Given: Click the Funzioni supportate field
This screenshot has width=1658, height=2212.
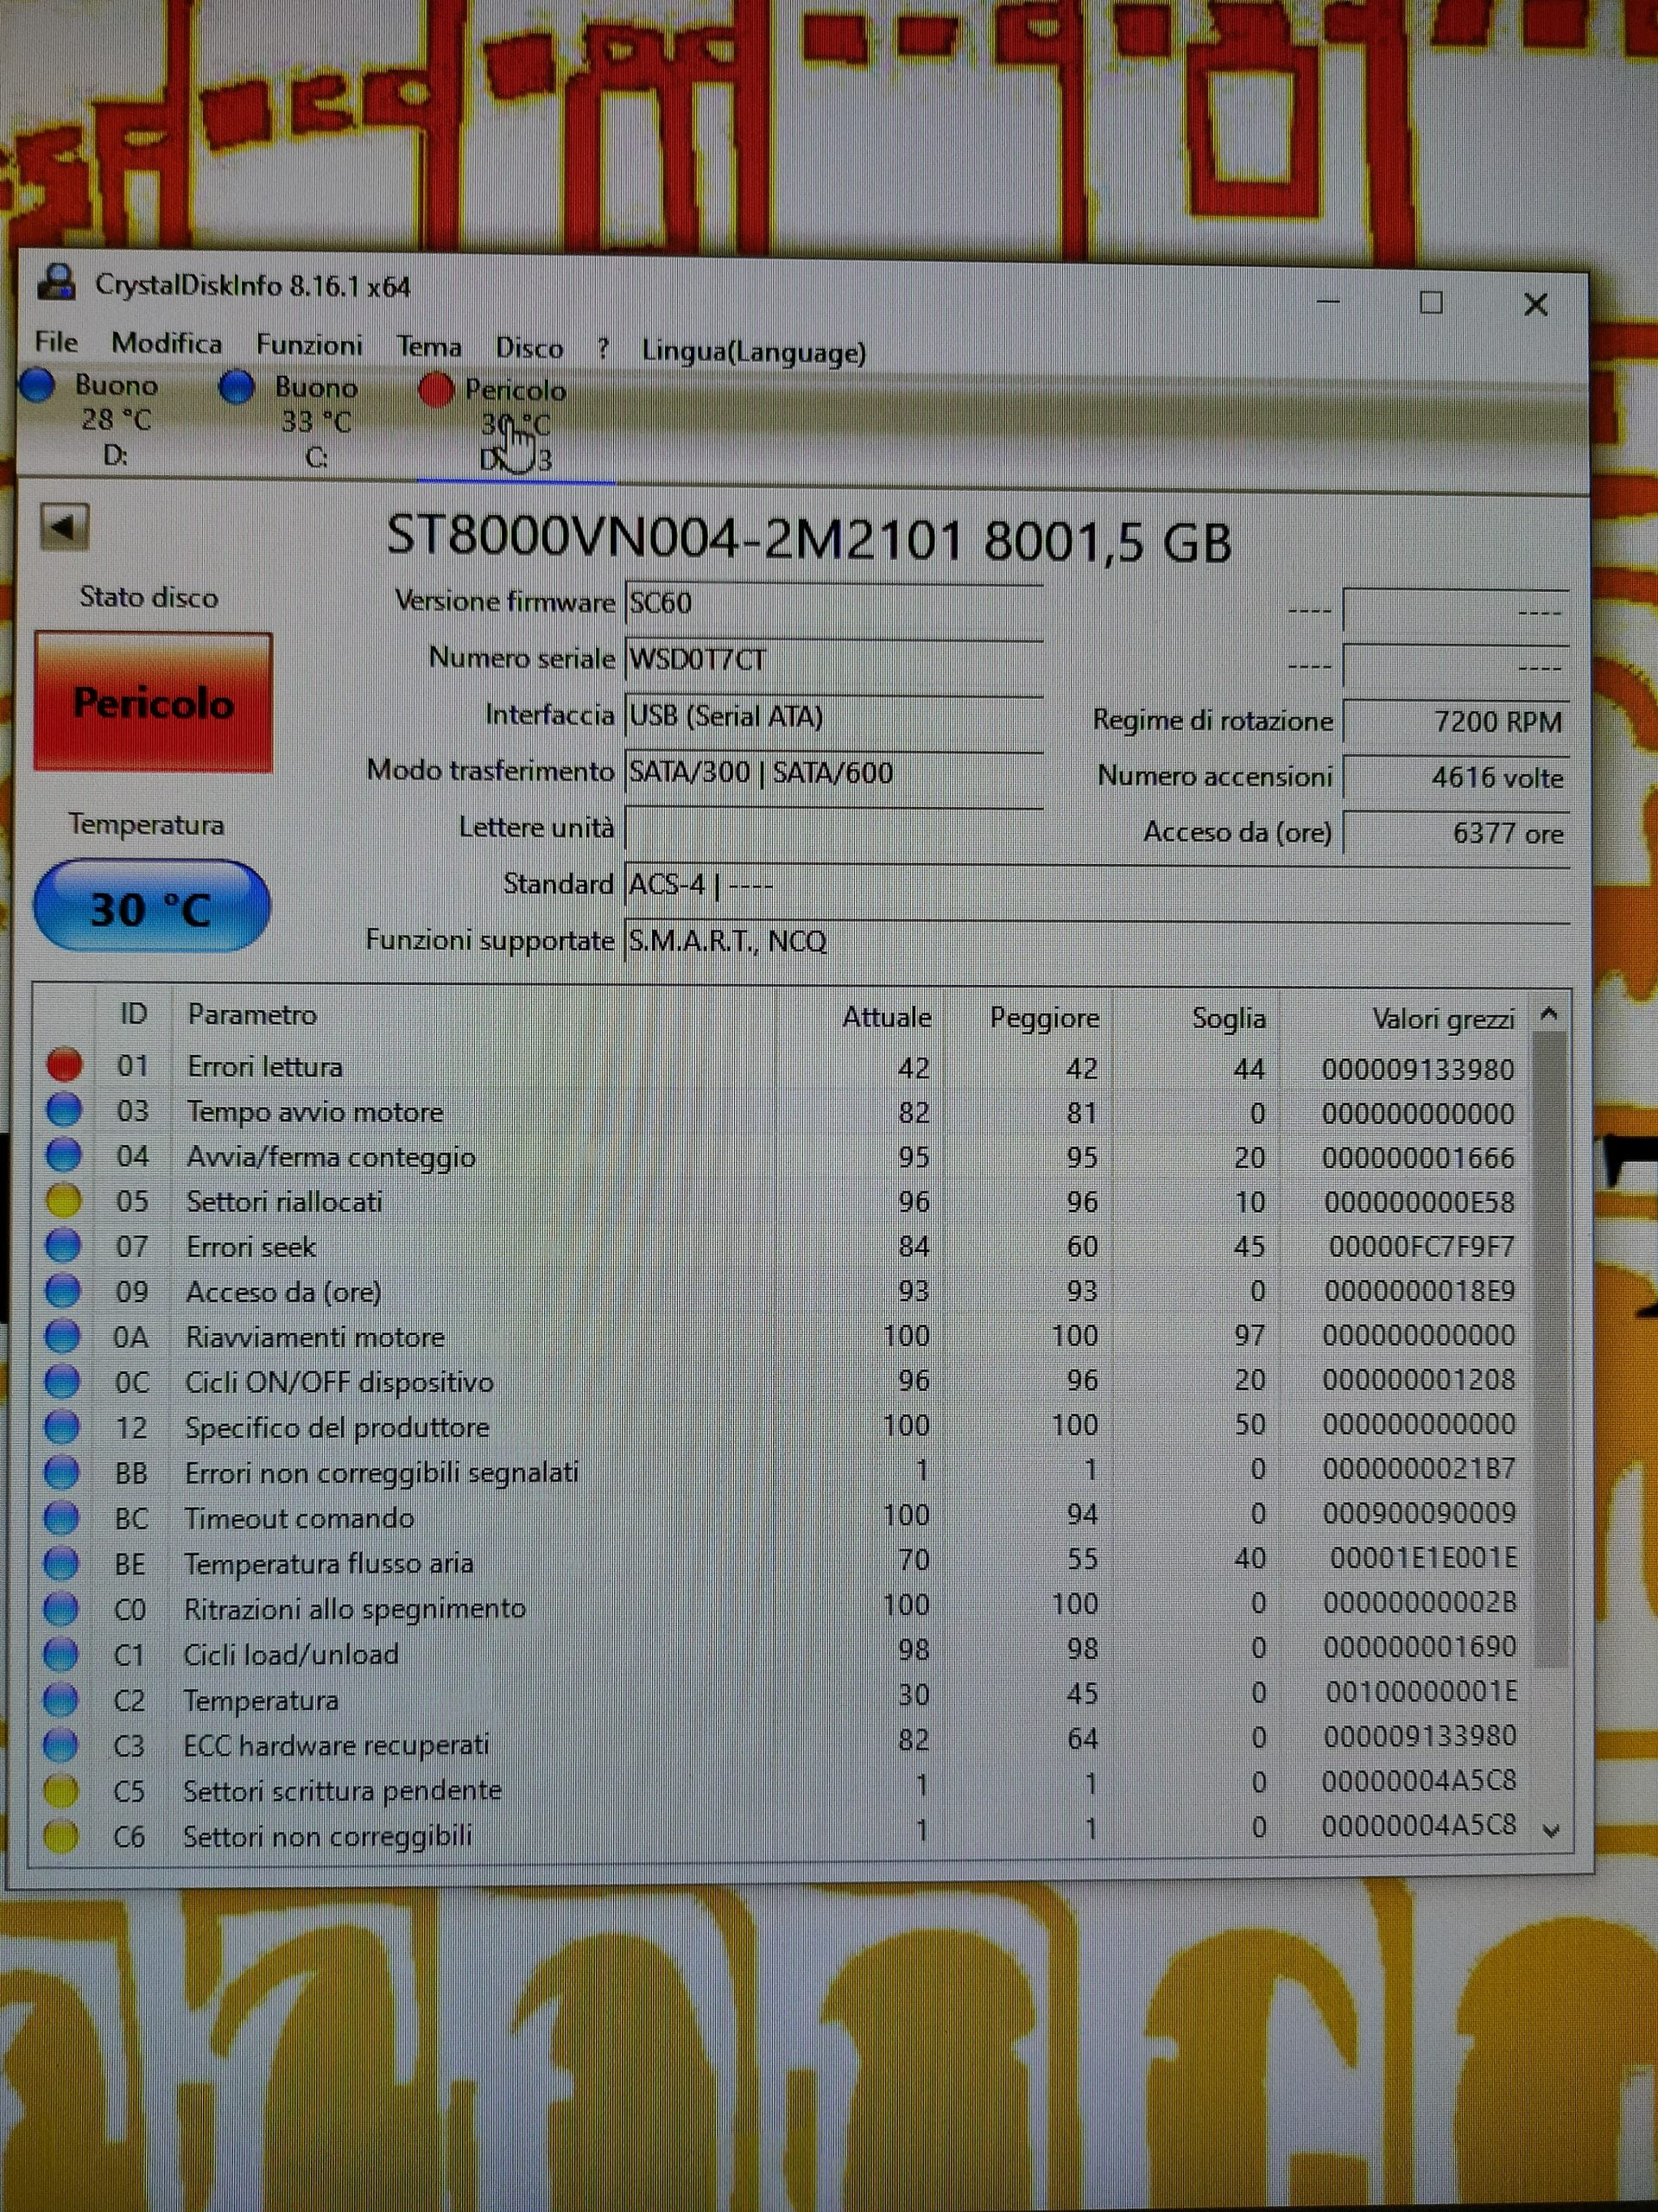Looking at the screenshot, I should (1097, 941).
